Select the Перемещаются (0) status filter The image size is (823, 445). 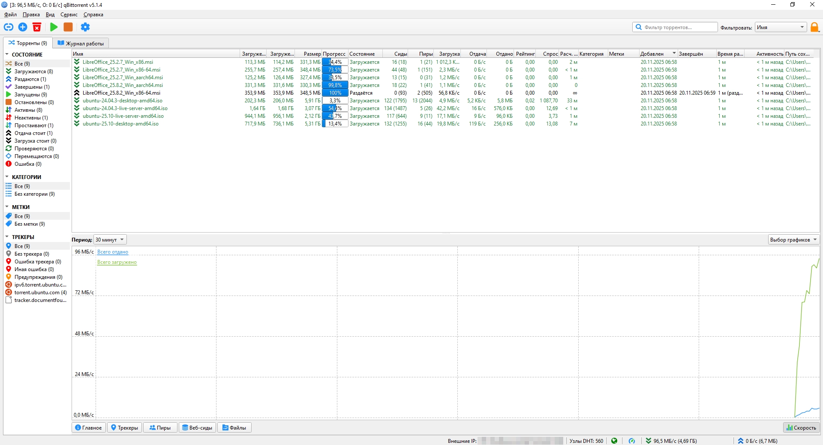(x=37, y=156)
